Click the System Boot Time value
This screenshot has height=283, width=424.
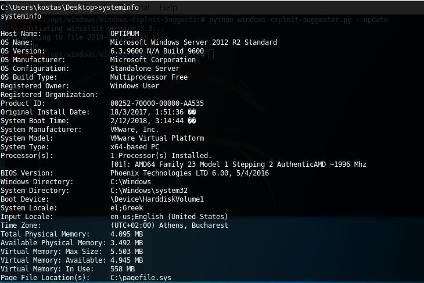(x=153, y=121)
